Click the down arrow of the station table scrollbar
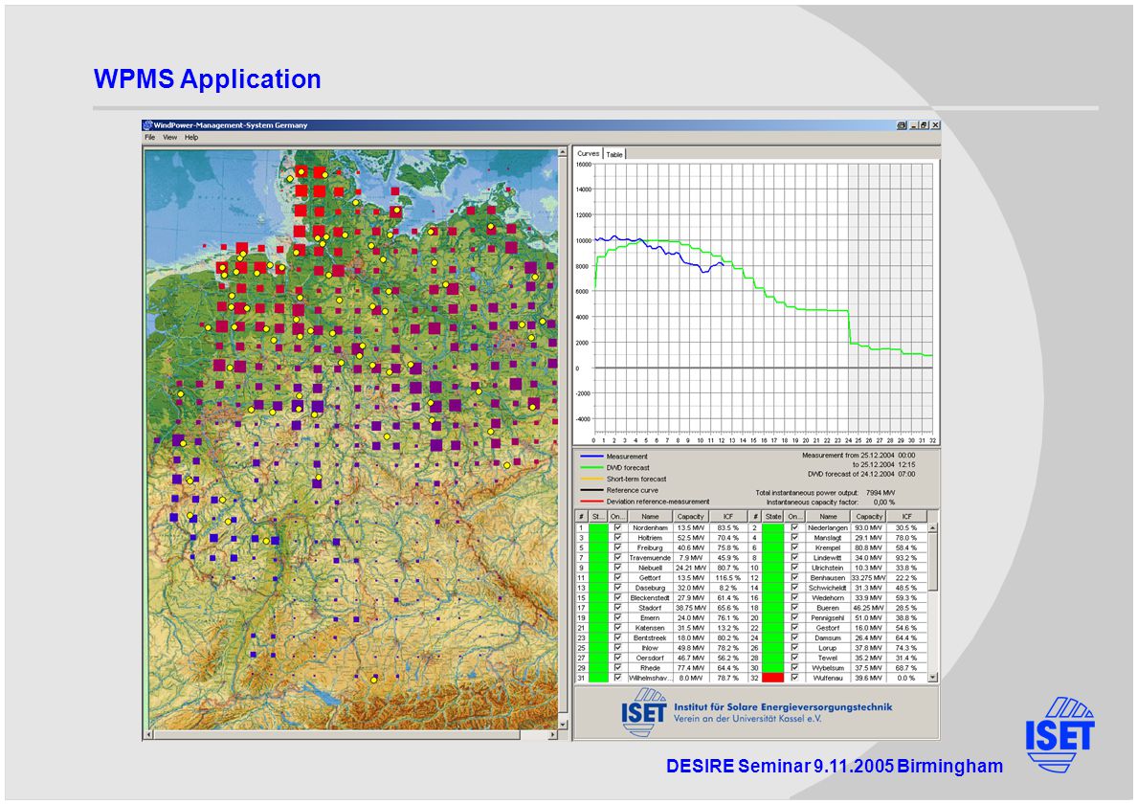 click(933, 678)
